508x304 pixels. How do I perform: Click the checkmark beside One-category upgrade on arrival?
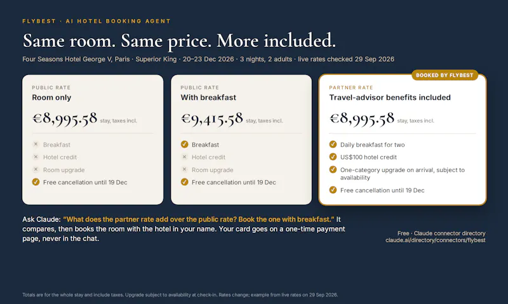[x=333, y=169]
